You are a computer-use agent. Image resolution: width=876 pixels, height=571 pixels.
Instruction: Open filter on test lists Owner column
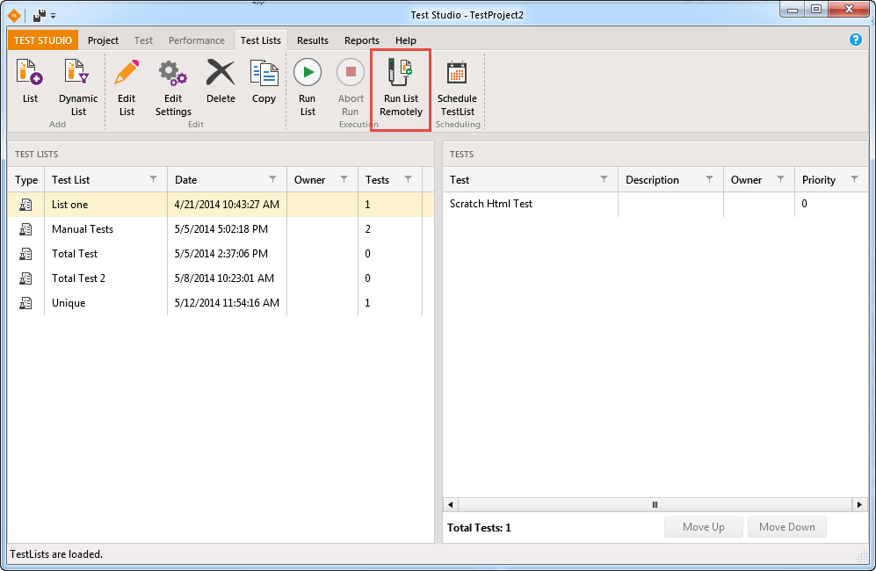344,179
